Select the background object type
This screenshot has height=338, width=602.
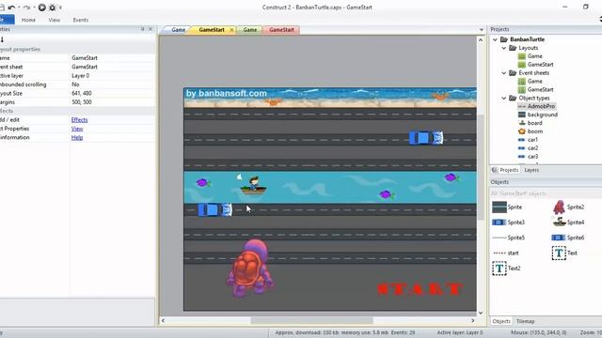tap(542, 115)
